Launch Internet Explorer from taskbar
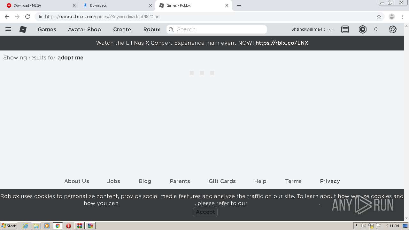The image size is (409, 230). tap(25, 226)
